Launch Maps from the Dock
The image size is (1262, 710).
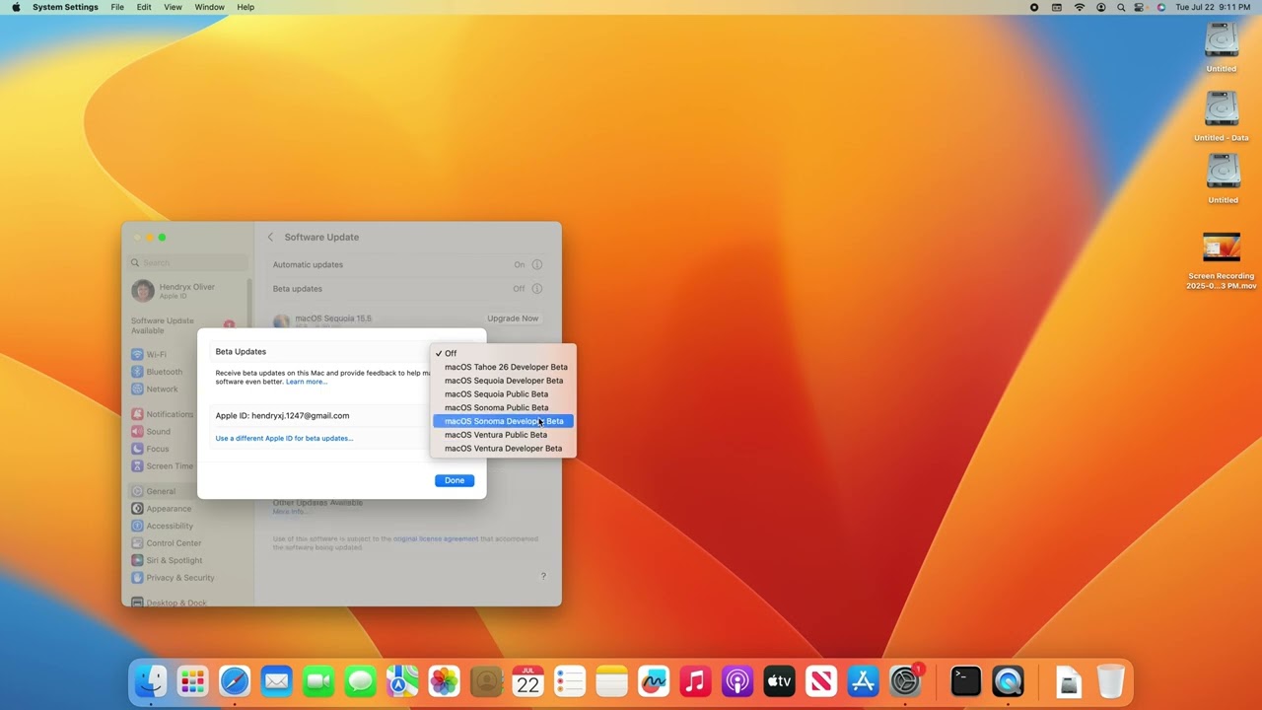[x=402, y=680]
